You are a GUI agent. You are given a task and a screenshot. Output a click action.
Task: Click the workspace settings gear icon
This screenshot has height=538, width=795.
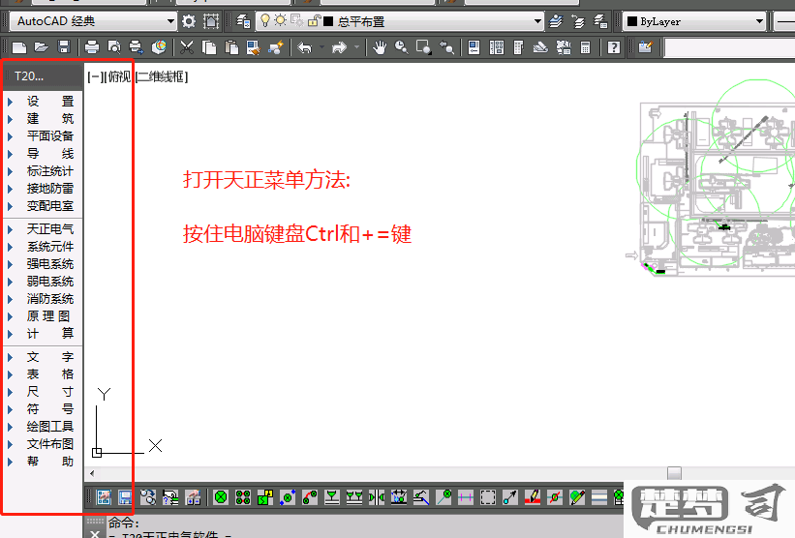[x=189, y=21]
